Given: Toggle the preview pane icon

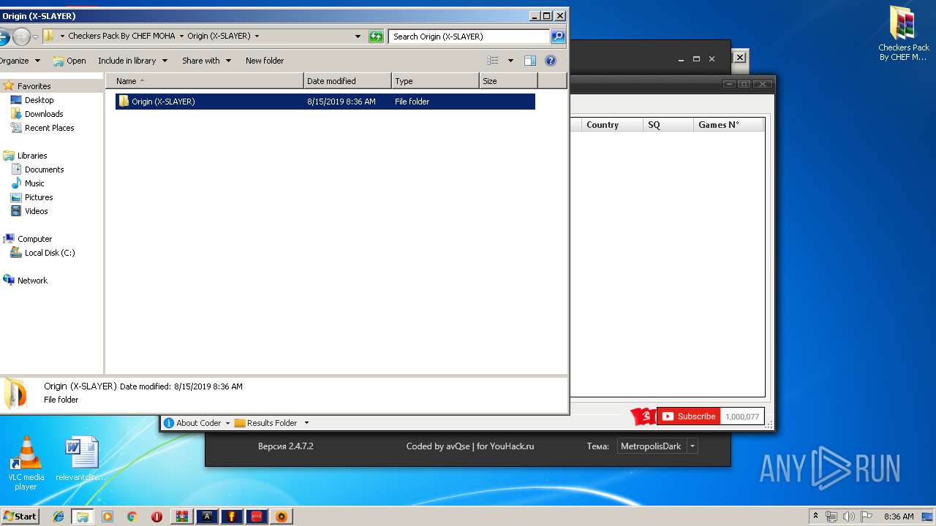Looking at the screenshot, I should pos(530,61).
